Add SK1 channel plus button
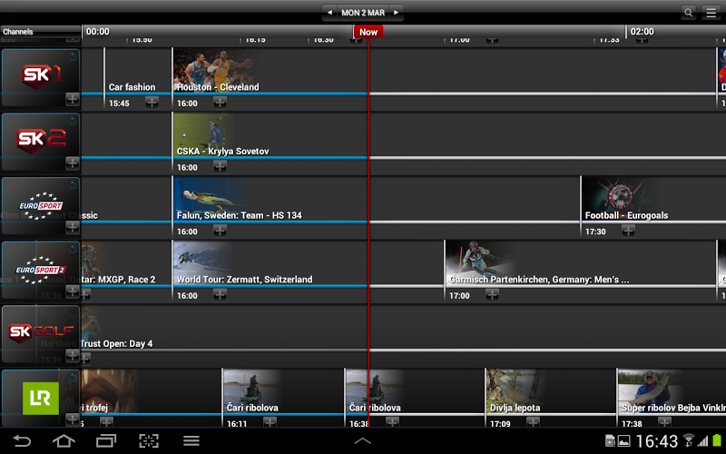Viewport: 726px width, 454px height. tap(73, 99)
